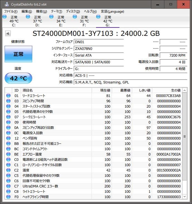Click status icon for シークエラーレート row
This screenshot has height=204, width=192.
click(8, 117)
